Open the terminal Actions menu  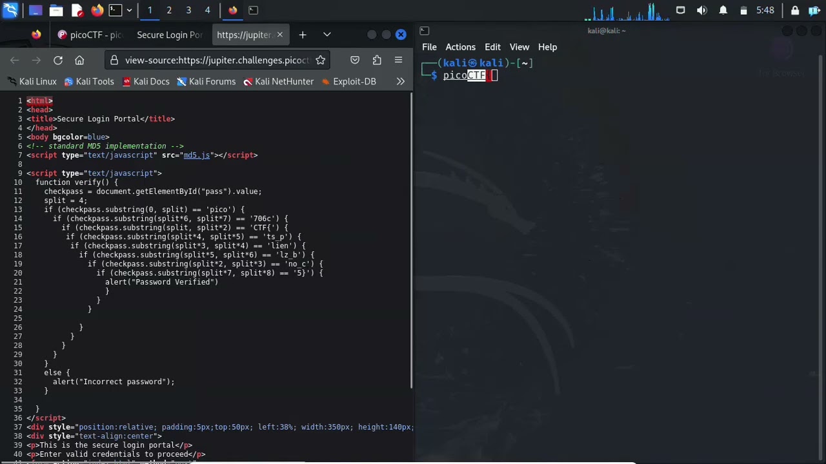click(460, 47)
